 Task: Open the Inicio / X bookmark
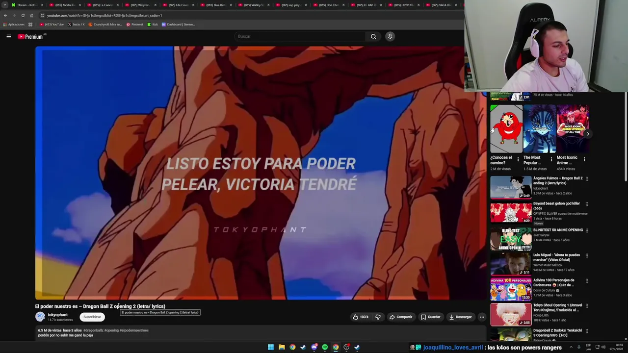[76, 24]
